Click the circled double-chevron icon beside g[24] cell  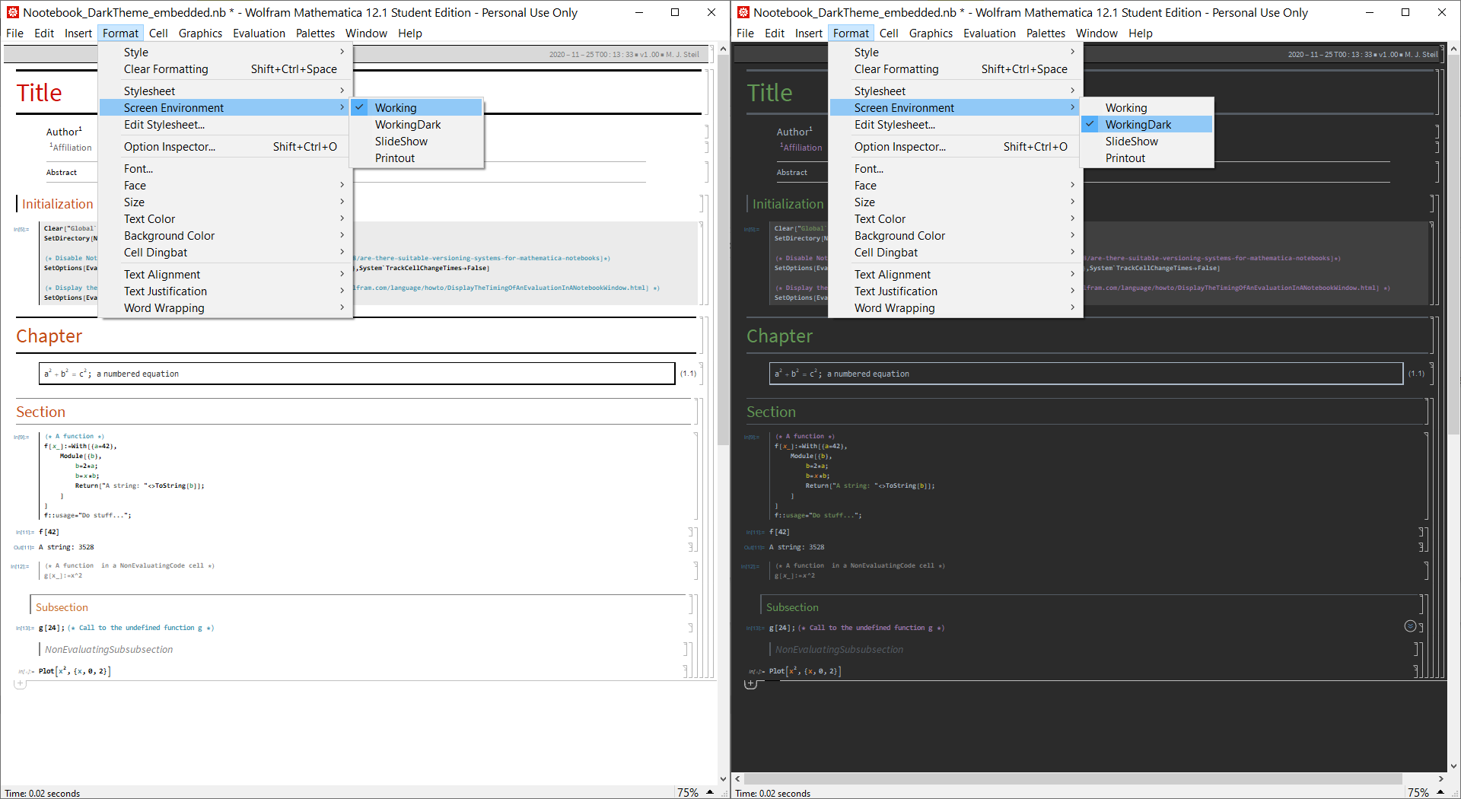click(1410, 626)
